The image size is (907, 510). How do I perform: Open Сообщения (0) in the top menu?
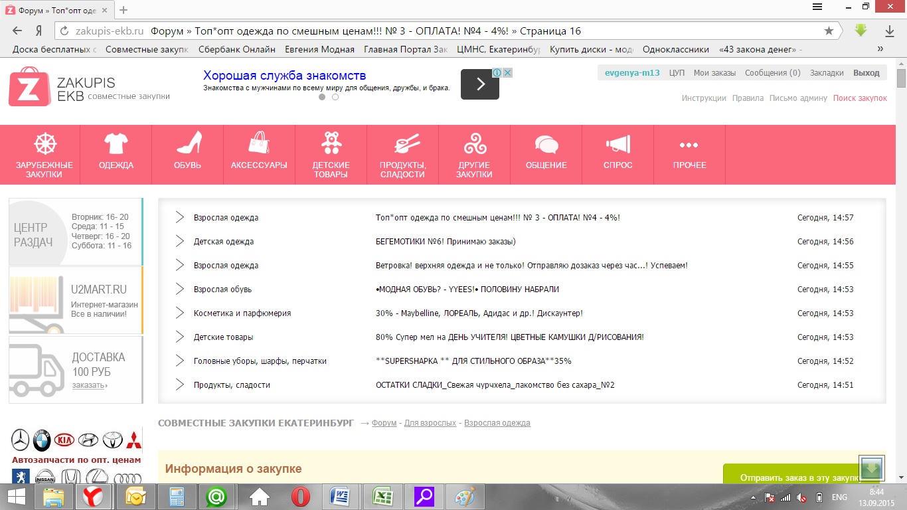pos(772,73)
